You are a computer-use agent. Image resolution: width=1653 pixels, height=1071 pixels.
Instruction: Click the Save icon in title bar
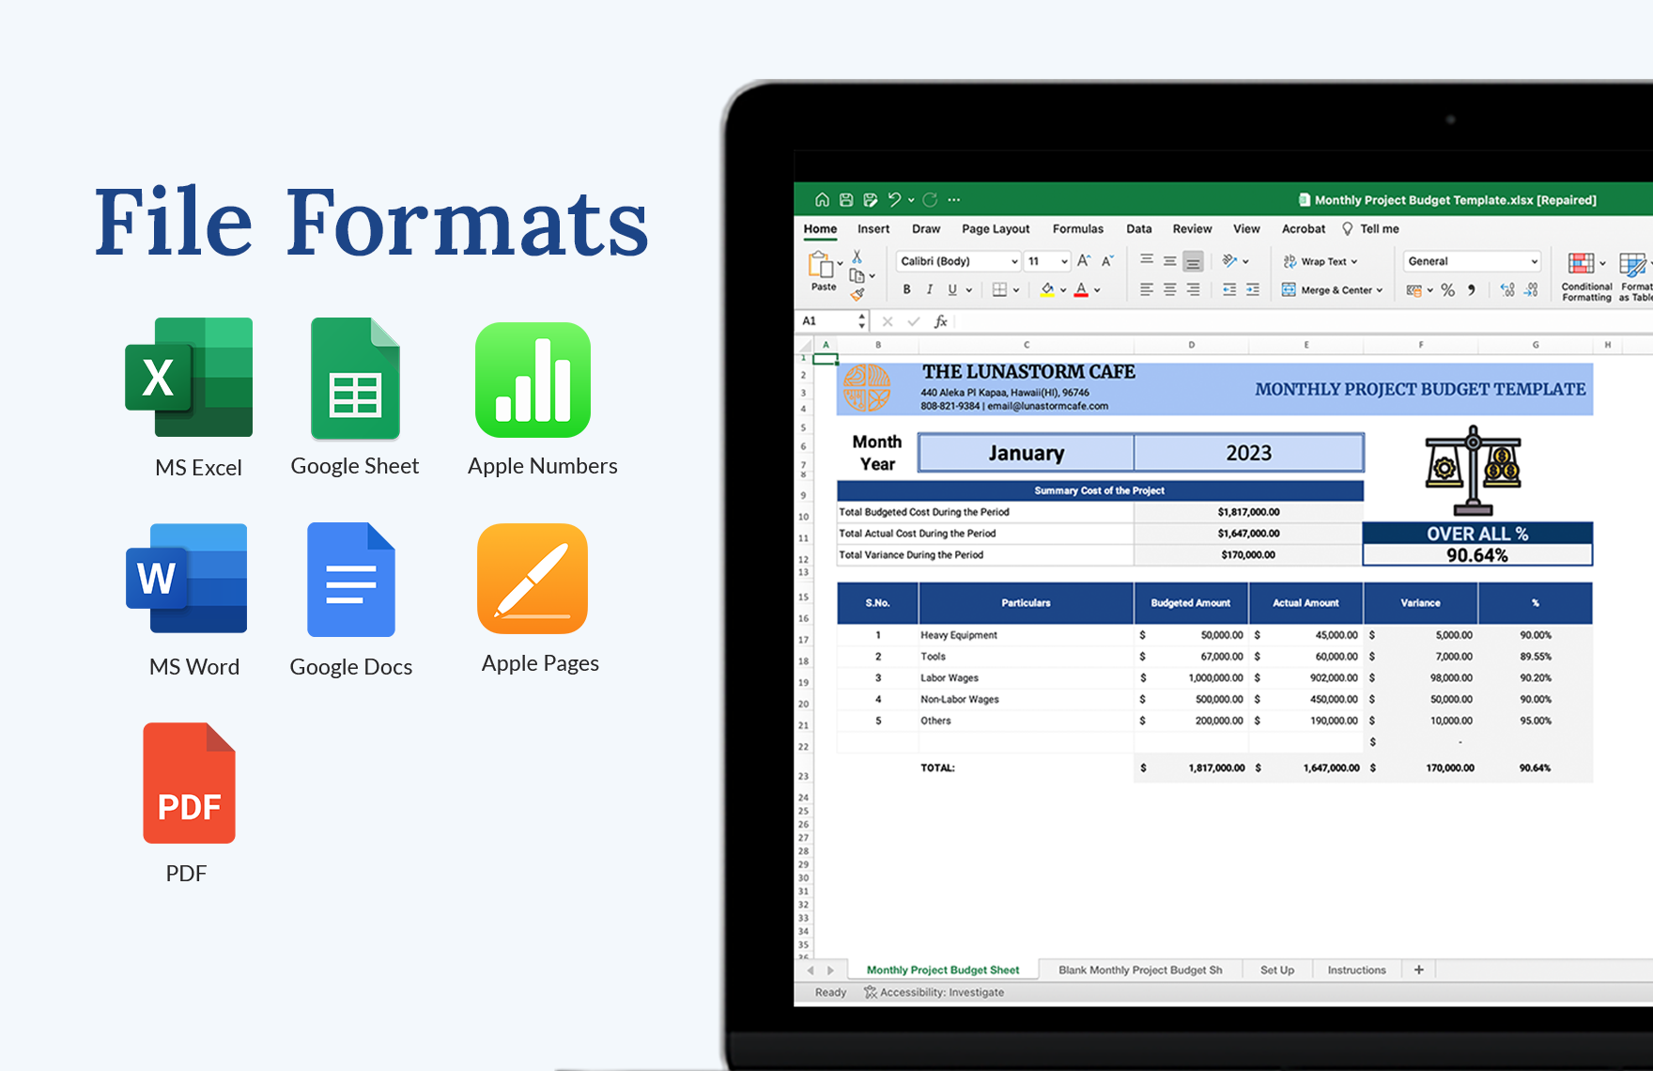pos(846,199)
